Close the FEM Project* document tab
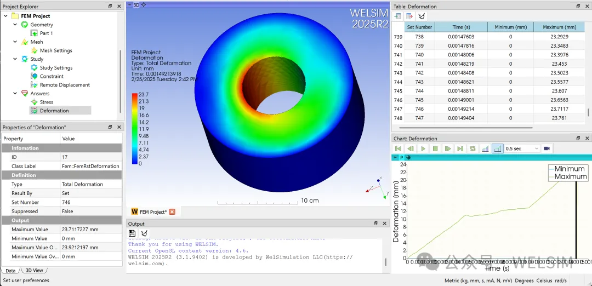This screenshot has width=592, height=286. point(172,212)
